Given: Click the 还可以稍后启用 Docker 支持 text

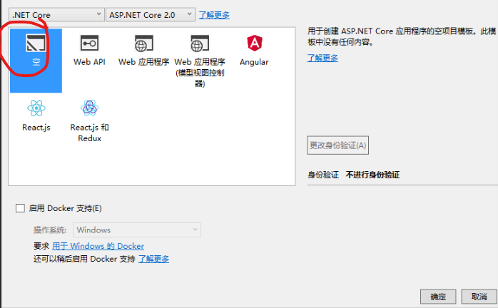Looking at the screenshot, I should pos(84,259).
